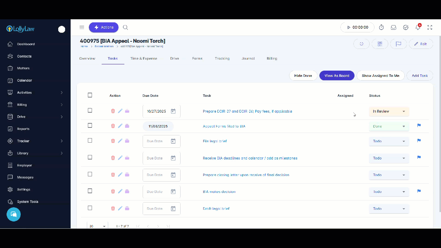Open status dropdown for 'Prepare closing letter'
This screenshot has height=248, width=441.
click(389, 175)
